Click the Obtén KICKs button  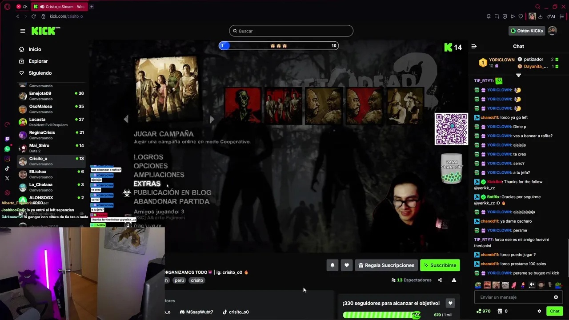(527, 31)
